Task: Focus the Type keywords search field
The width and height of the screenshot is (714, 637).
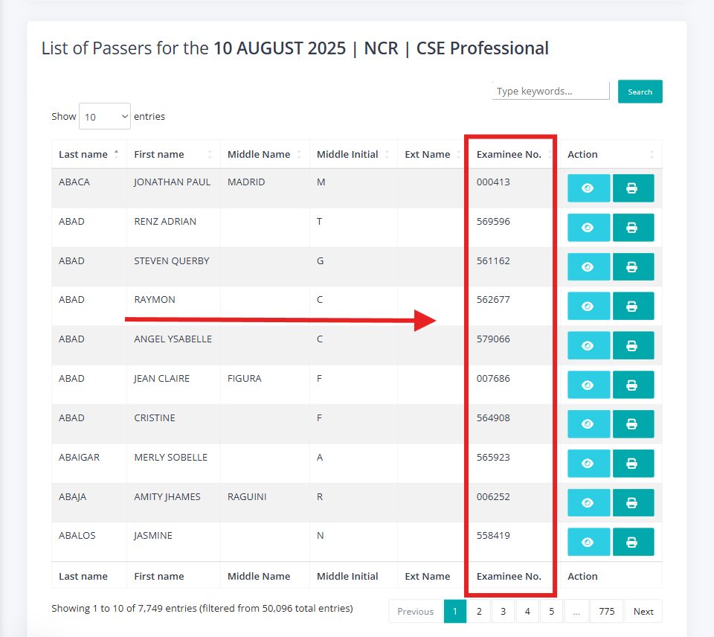Action: pyautogui.click(x=550, y=91)
